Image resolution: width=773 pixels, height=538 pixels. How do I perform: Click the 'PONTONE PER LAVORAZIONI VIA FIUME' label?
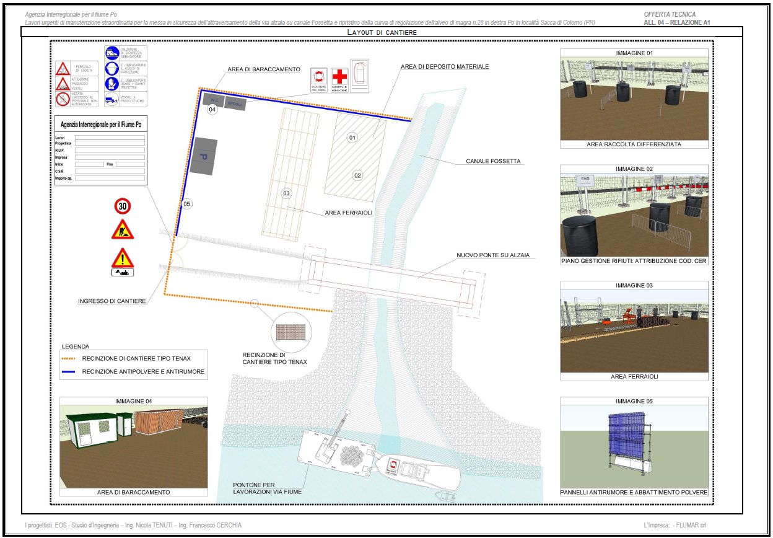[268, 488]
